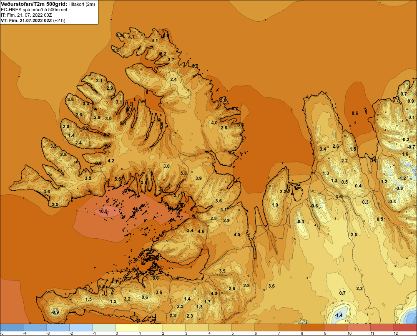This screenshot has width=417, height=336.
Task: Click the 12 label on the legend scale
Action: click(396, 333)
